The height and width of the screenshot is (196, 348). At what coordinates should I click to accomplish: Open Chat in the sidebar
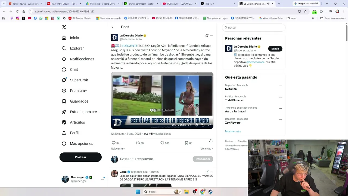tap(70, 69)
